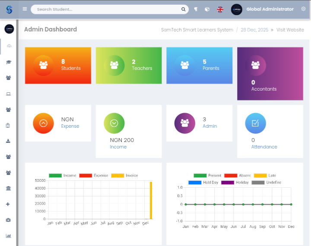Toggle the Absent legend series

(238, 175)
